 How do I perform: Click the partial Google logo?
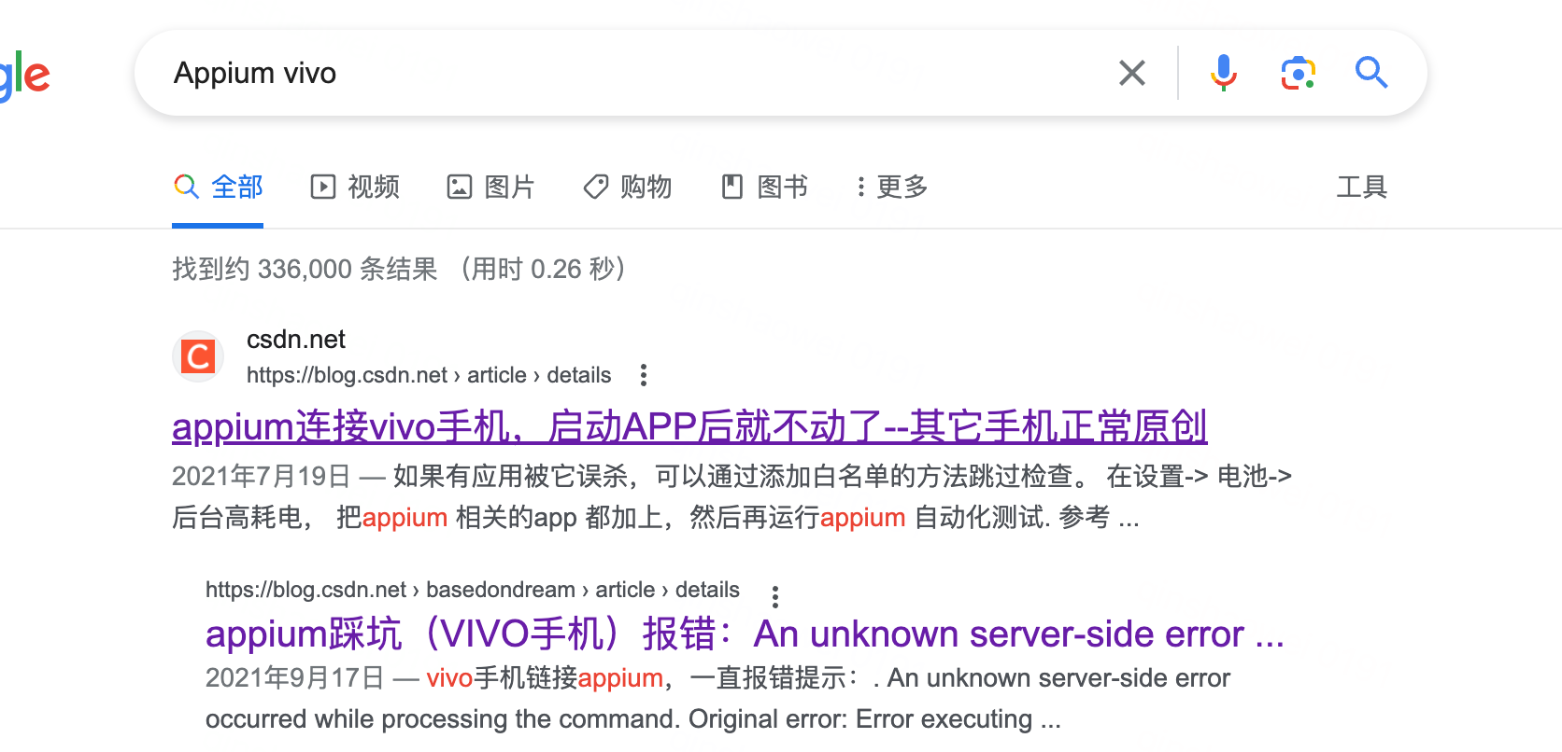[x=24, y=75]
